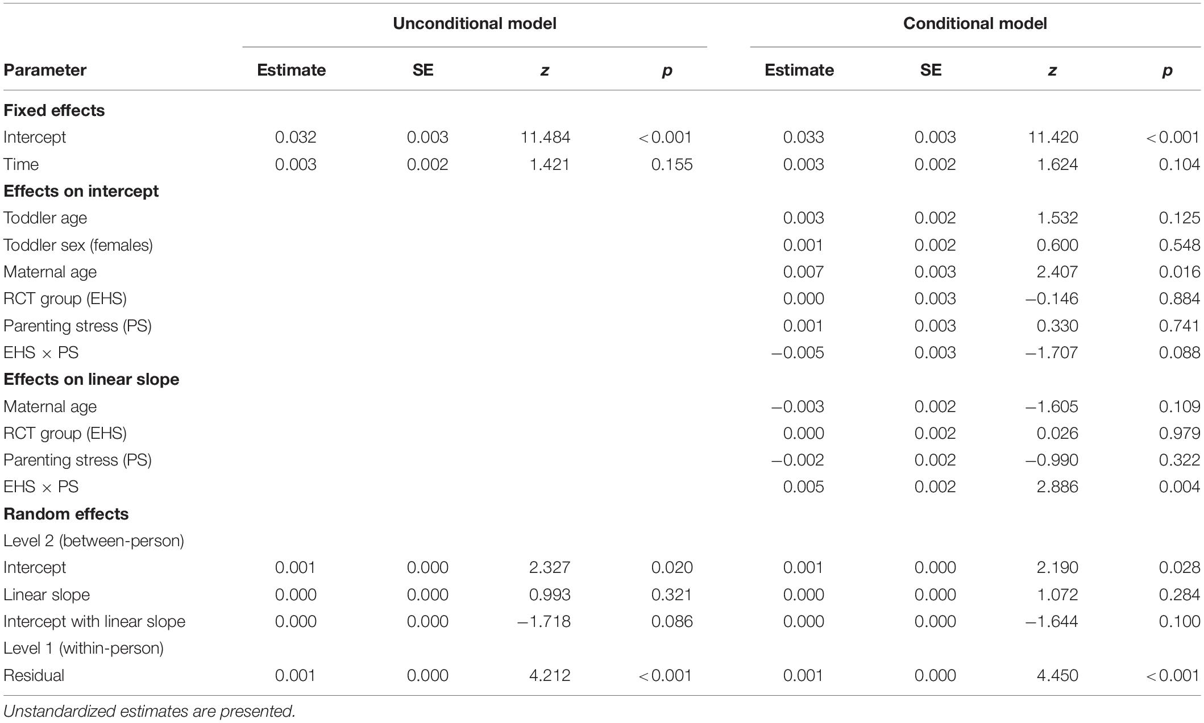This screenshot has width=1204, height=723.
Task: Click the z value 2.886
Action: coord(1057,487)
